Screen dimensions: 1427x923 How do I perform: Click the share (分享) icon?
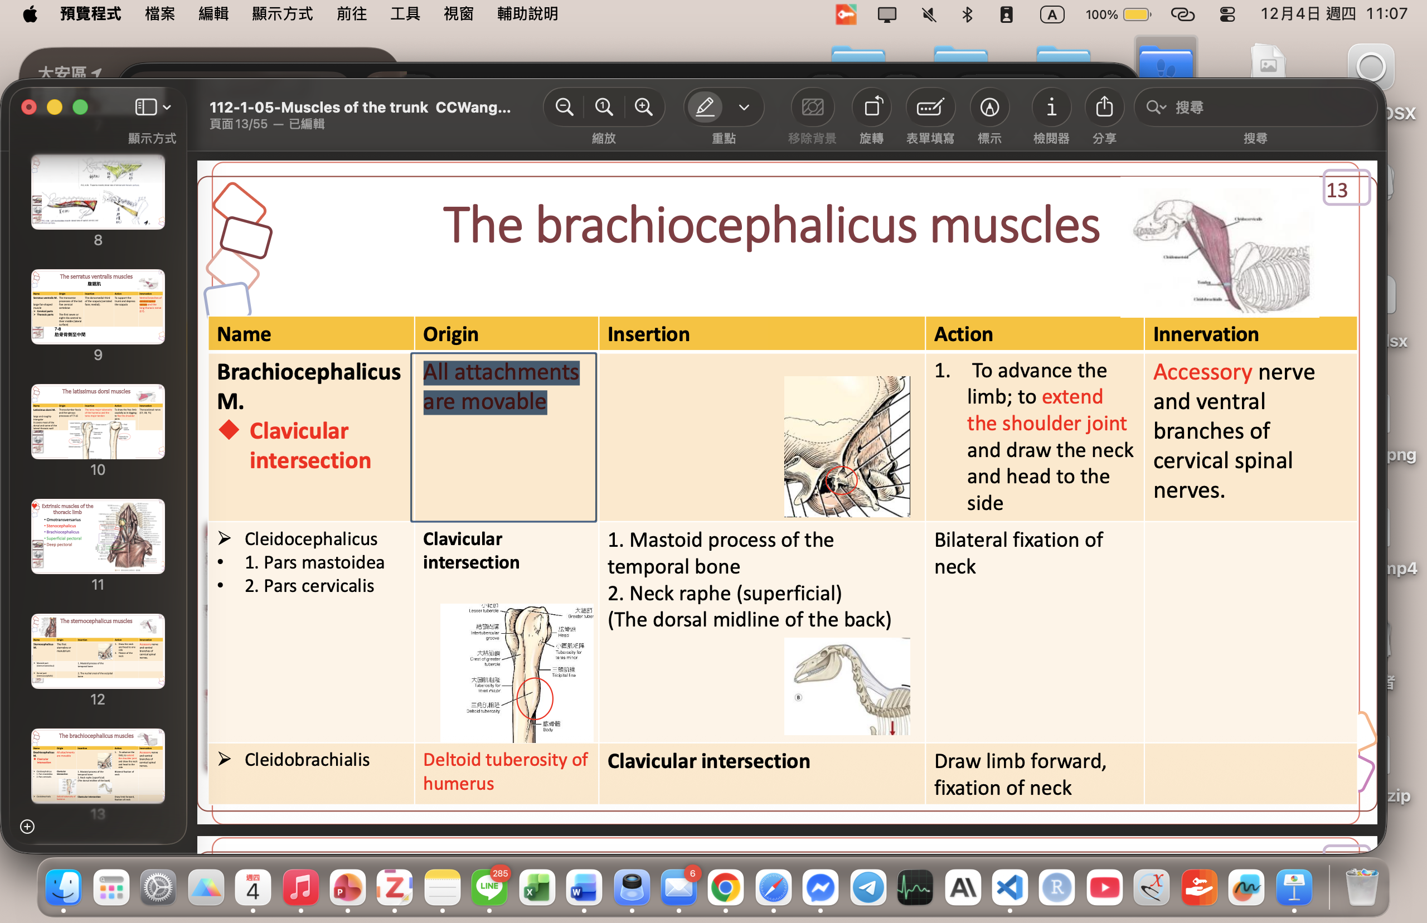pos(1104,107)
